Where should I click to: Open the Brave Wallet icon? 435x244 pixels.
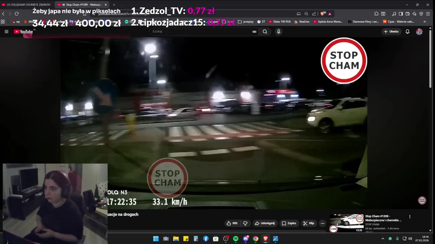(407, 14)
